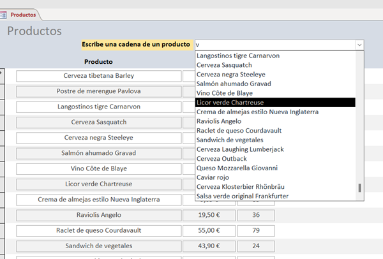Click the search input containing 'v'
This screenshot has width=383, height=259.
point(274,45)
